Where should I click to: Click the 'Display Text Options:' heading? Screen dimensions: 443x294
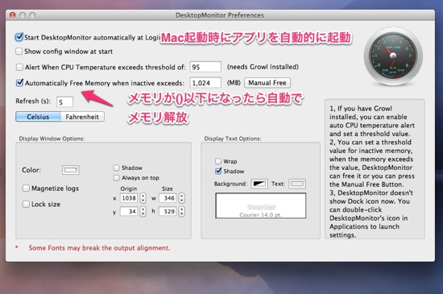coord(233,139)
